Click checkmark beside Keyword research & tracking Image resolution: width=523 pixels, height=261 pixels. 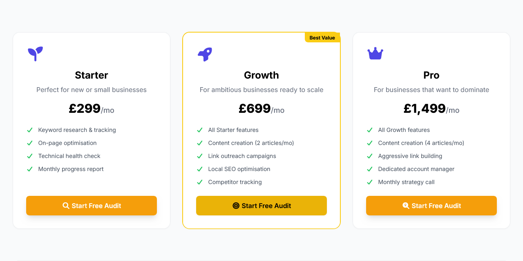[x=30, y=130]
